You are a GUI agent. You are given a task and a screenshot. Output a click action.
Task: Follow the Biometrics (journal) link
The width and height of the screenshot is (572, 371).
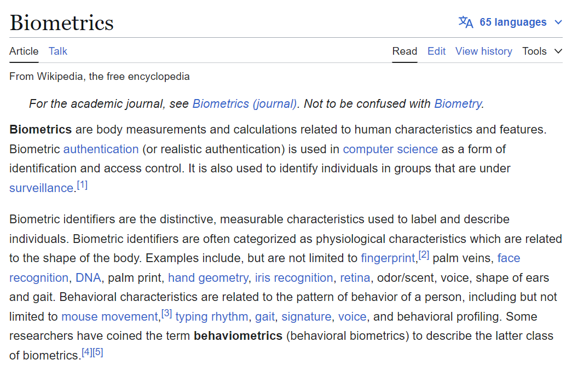click(x=245, y=104)
